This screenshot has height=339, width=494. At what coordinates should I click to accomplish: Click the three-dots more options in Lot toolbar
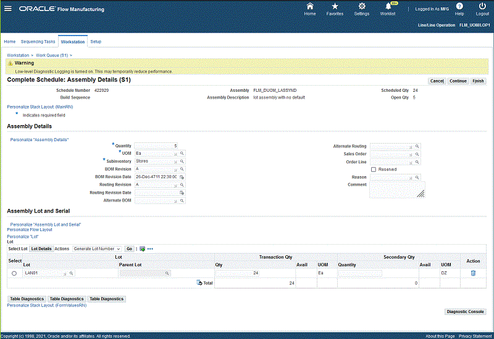(150, 248)
